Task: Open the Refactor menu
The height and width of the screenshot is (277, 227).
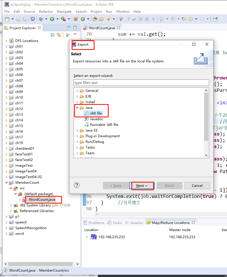Action: click(x=46, y=12)
